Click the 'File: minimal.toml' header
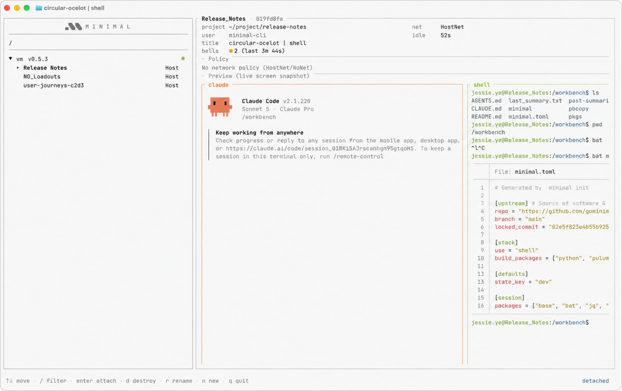This screenshot has width=622, height=391. click(x=525, y=172)
